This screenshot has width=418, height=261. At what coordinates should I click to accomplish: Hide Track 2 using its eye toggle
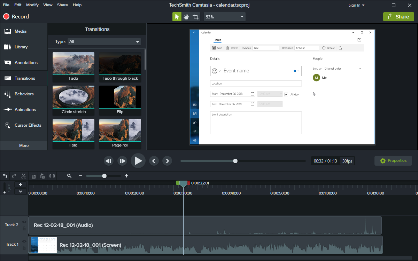24,222
